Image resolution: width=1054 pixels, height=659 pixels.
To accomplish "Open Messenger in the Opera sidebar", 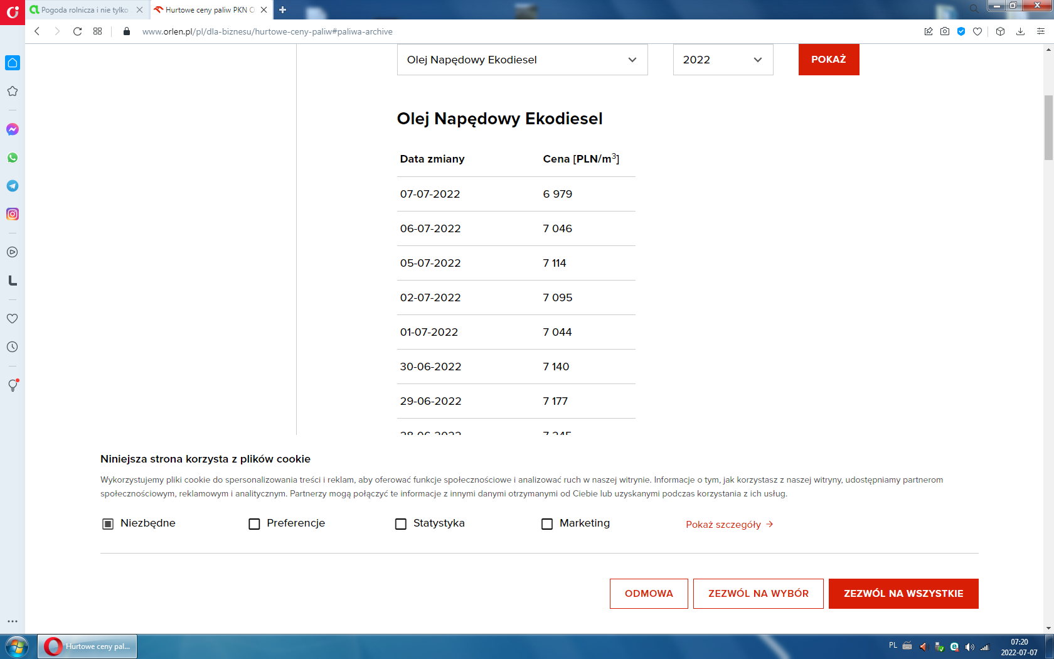I will click(13, 129).
